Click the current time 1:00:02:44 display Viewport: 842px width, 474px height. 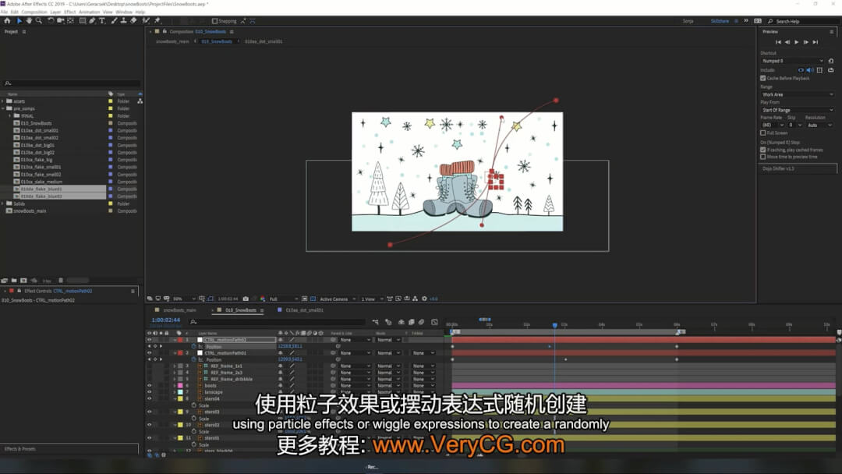[x=166, y=320]
